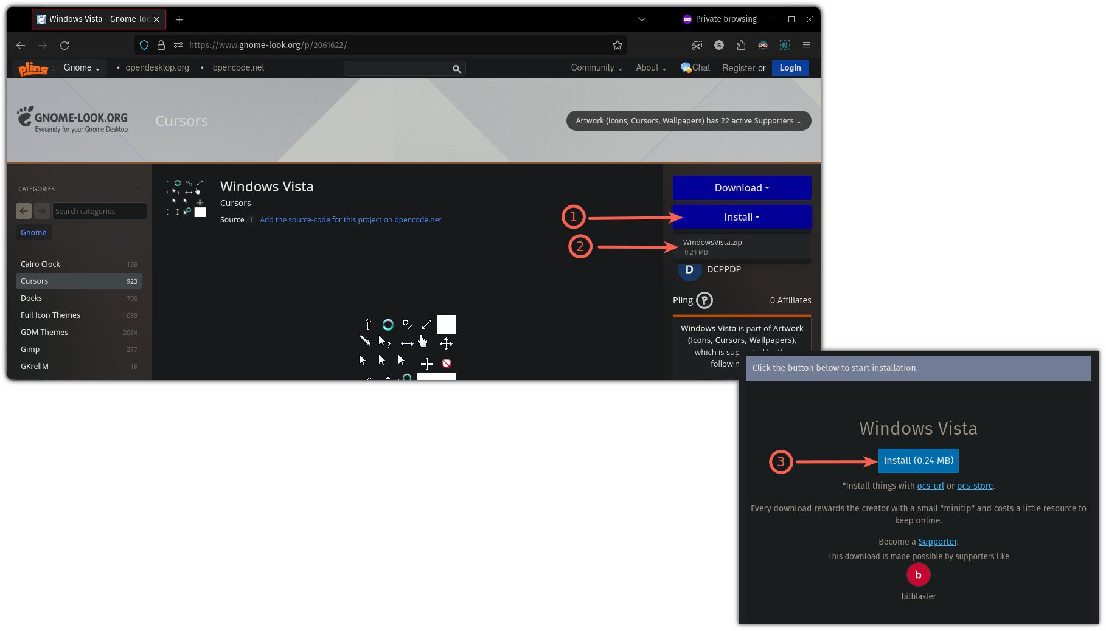
Task: Open the Gnome site selector dropdown
Action: pyautogui.click(x=82, y=67)
